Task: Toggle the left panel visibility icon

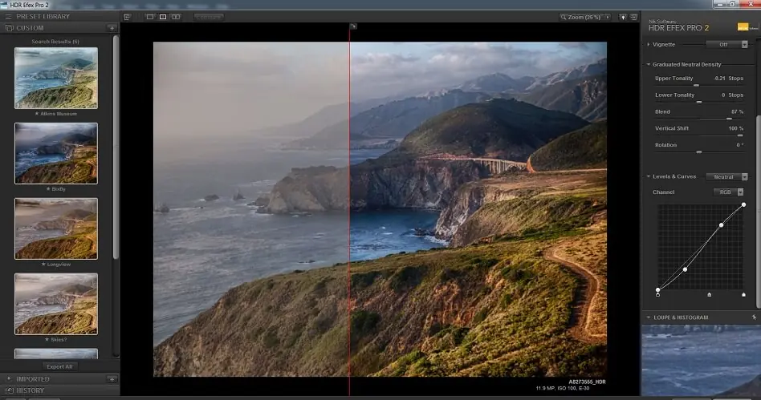Action: click(127, 17)
